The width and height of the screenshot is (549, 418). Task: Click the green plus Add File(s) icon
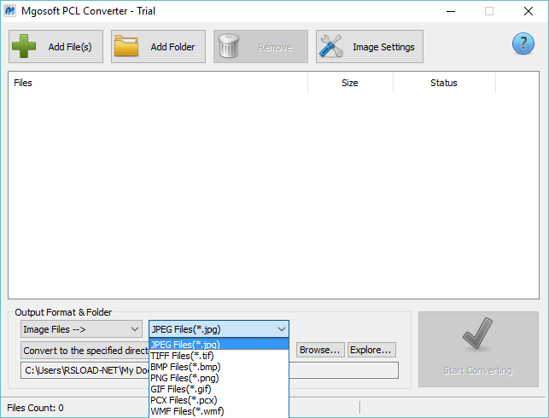coord(24,46)
